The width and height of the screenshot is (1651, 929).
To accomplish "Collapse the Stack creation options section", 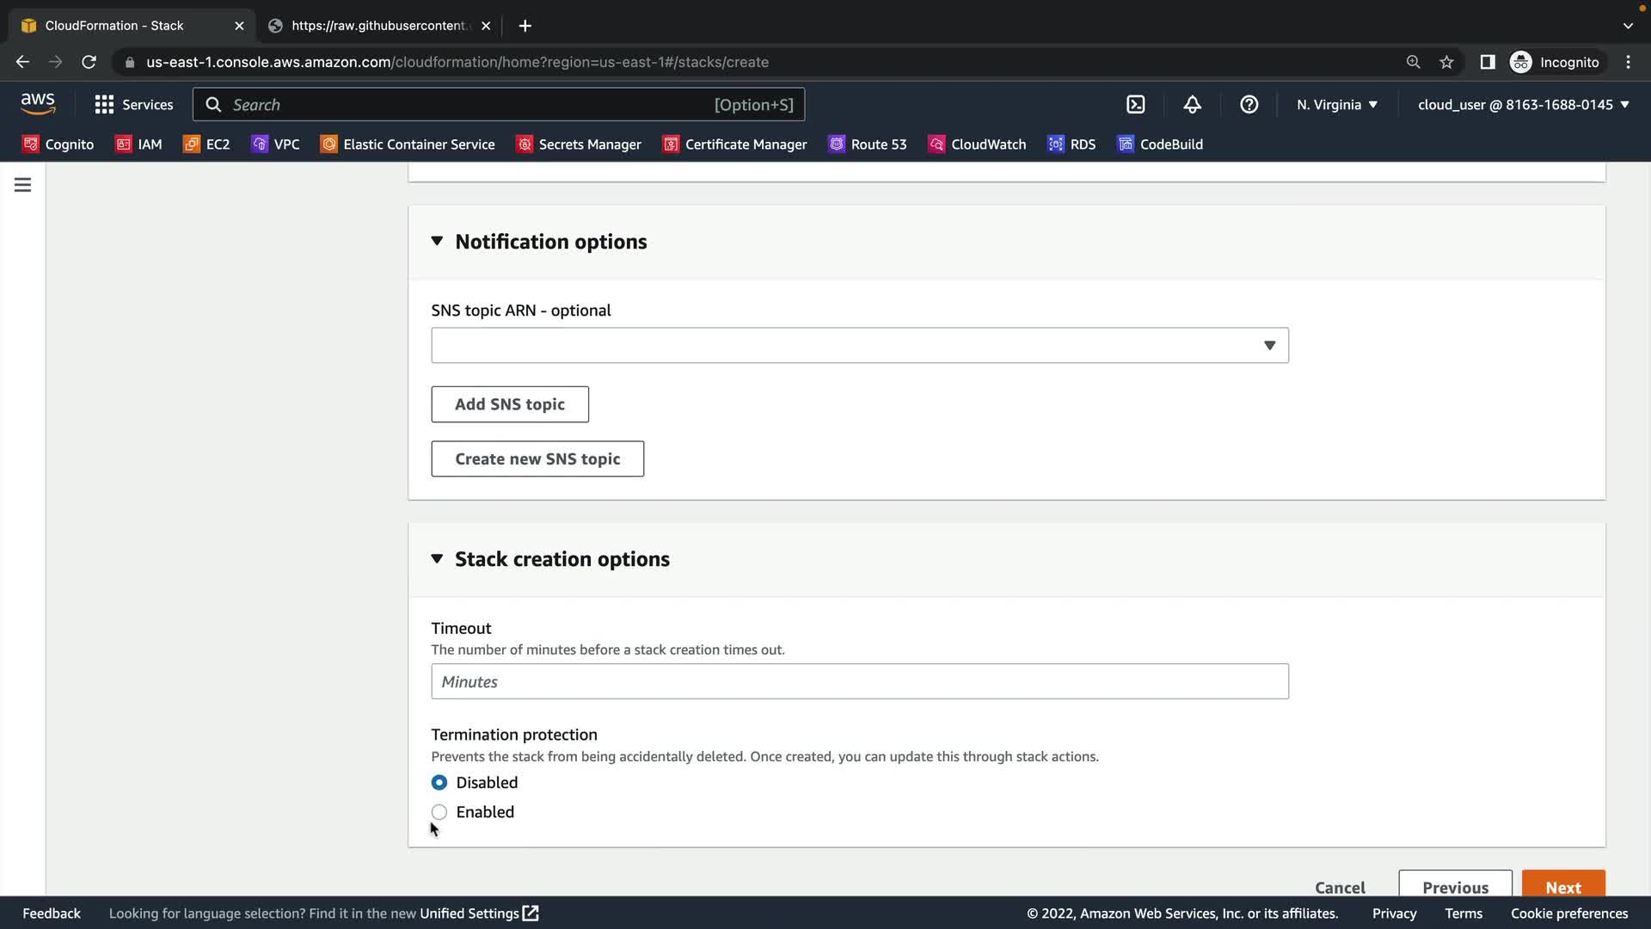I will pyautogui.click(x=437, y=559).
